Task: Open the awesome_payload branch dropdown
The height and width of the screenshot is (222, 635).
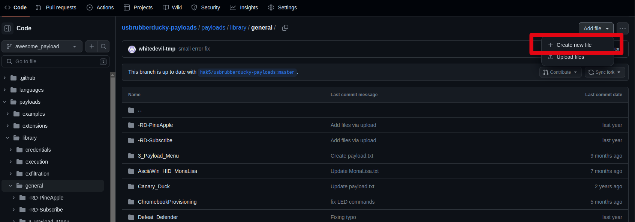Action: click(42, 46)
